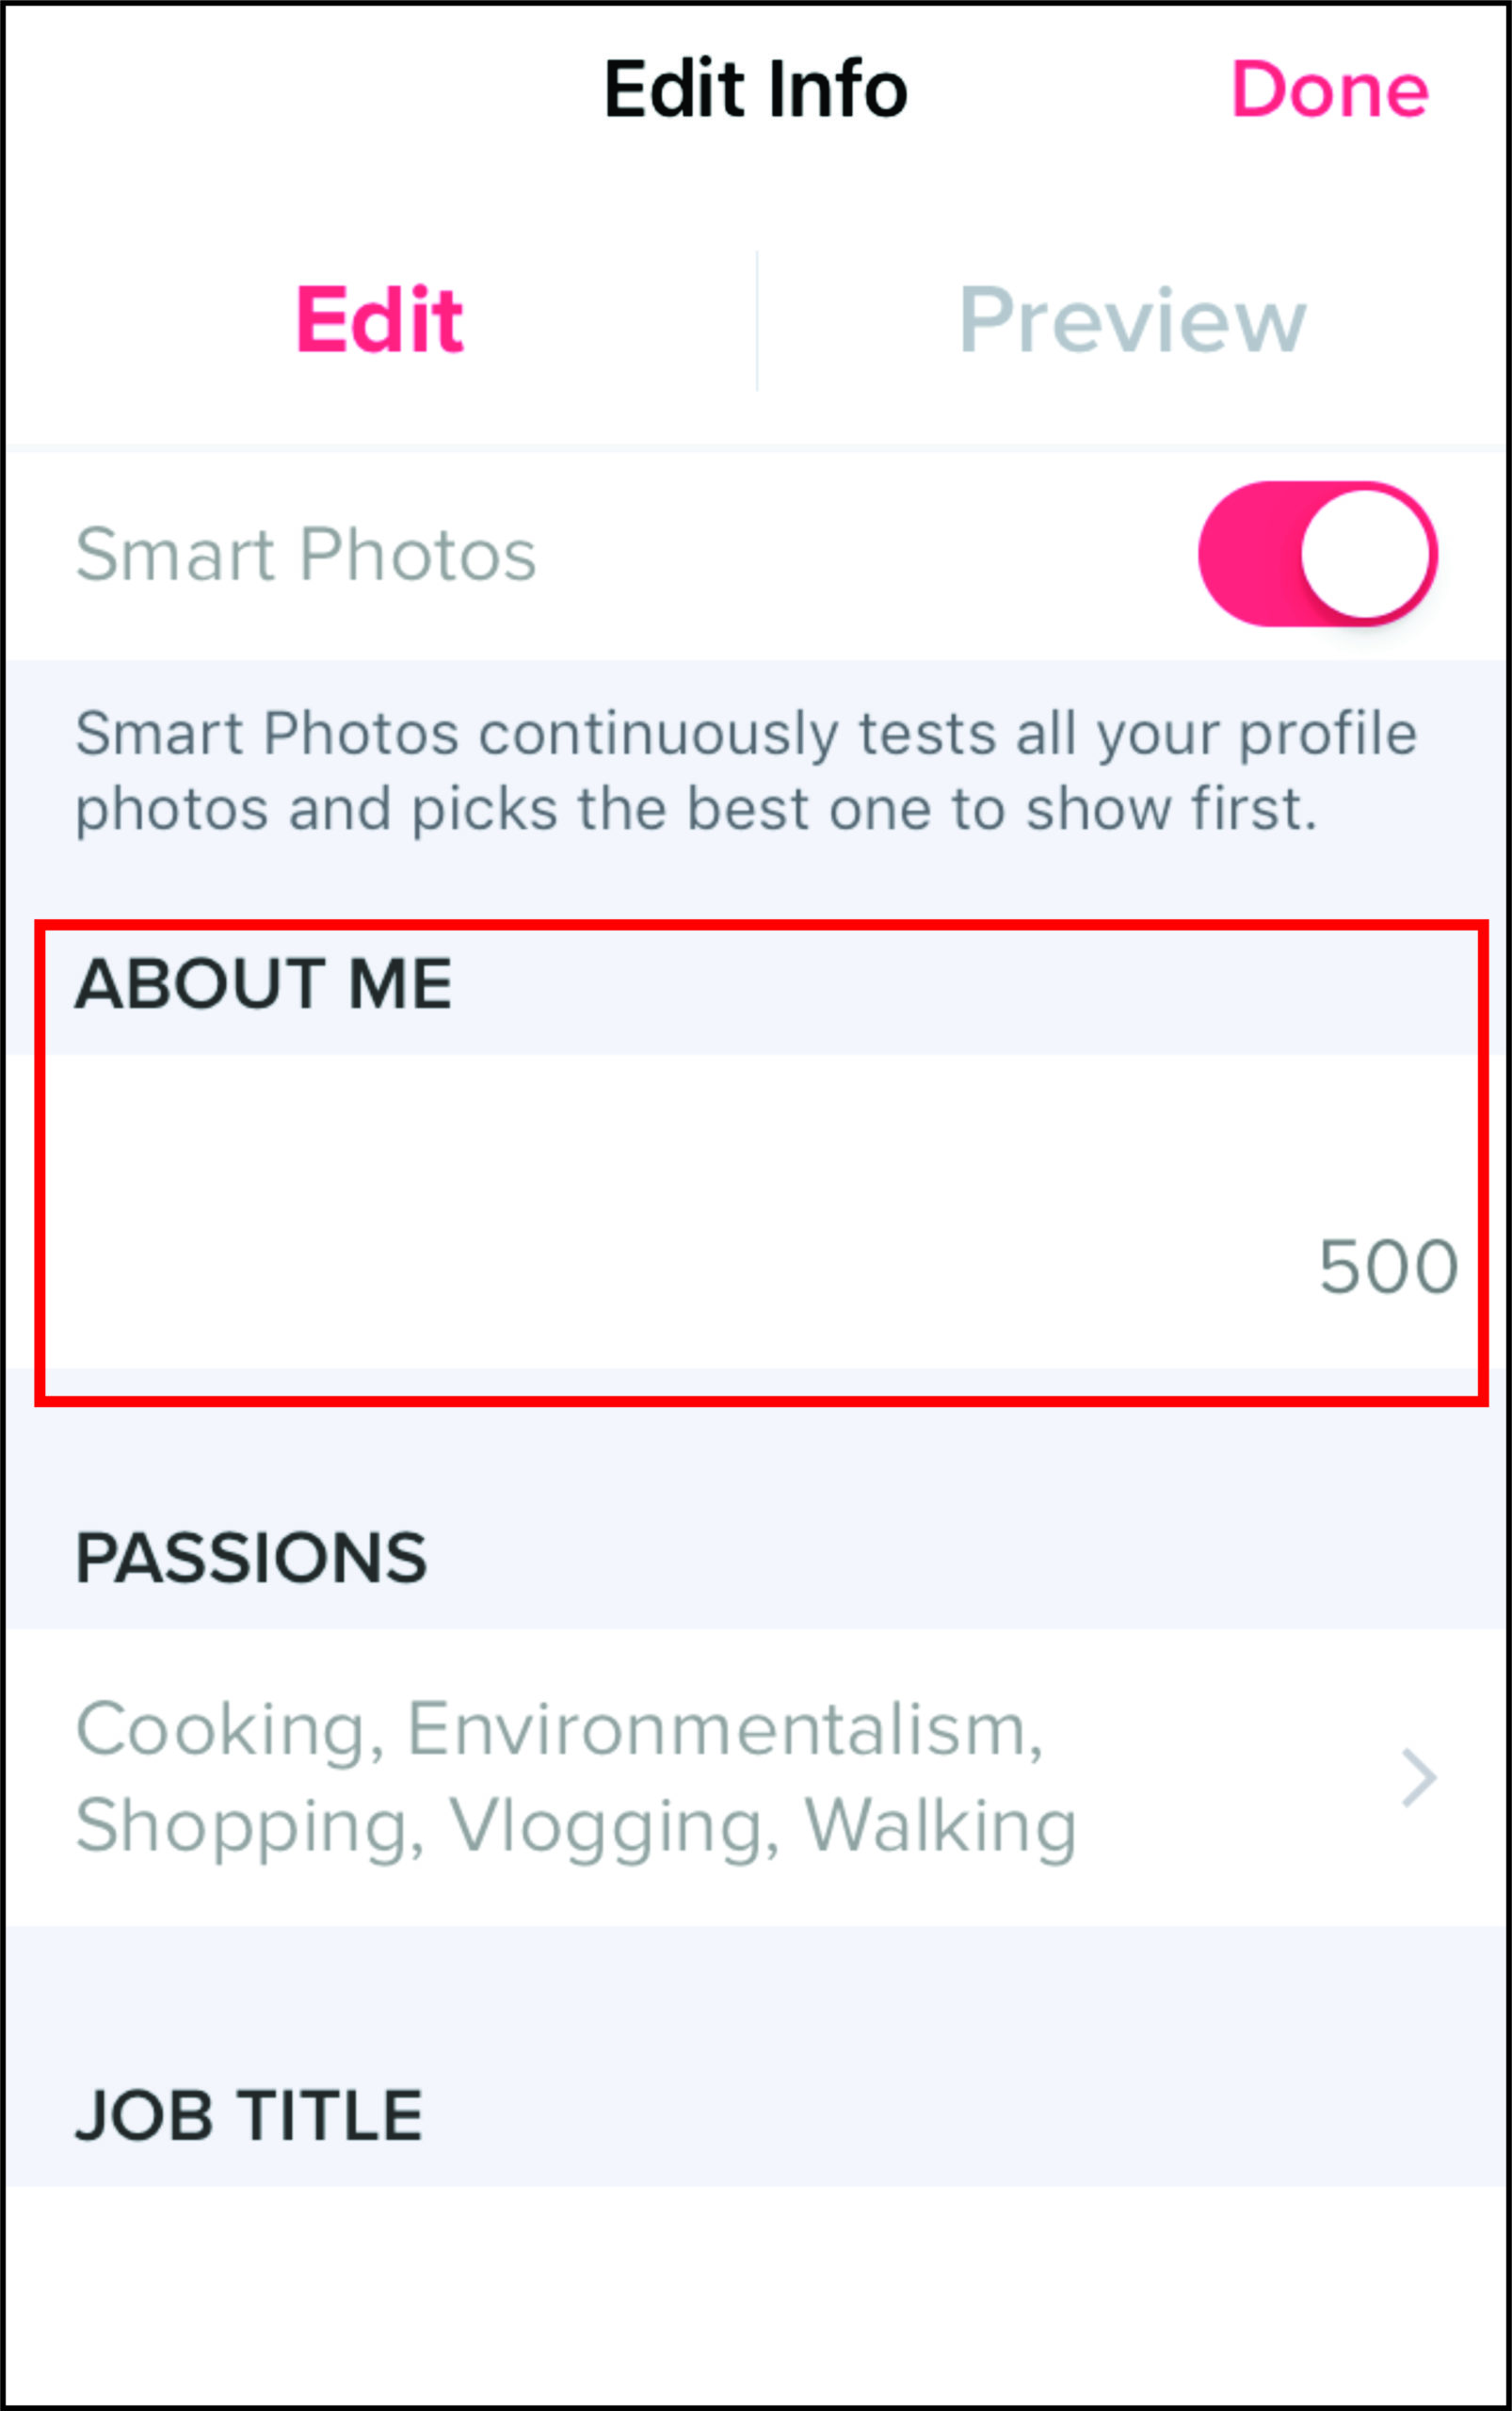Click the 500 character counter

click(x=1387, y=1268)
